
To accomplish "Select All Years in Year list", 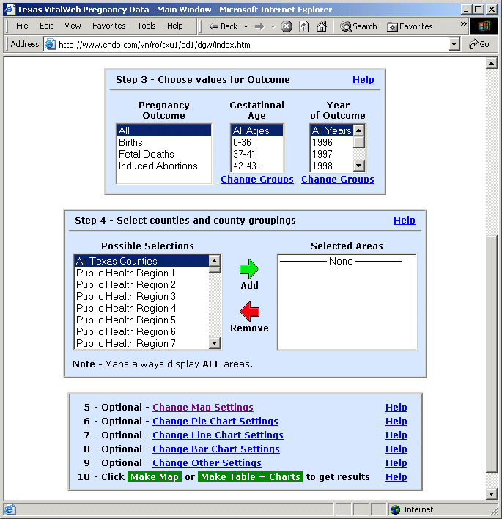I will 331,130.
